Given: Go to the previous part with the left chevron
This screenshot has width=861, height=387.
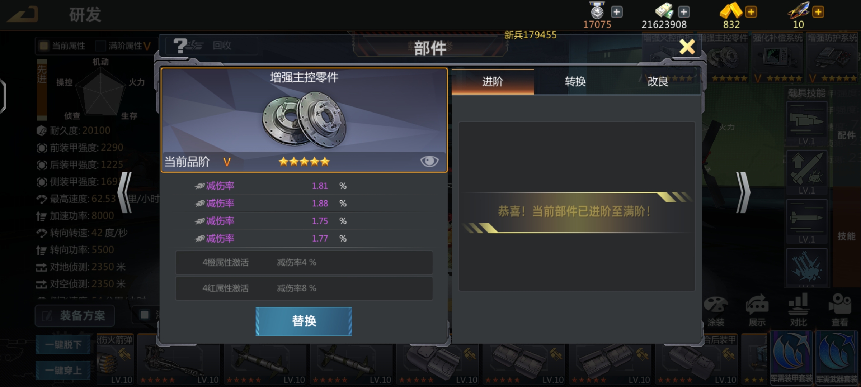Looking at the screenshot, I should point(125,192).
